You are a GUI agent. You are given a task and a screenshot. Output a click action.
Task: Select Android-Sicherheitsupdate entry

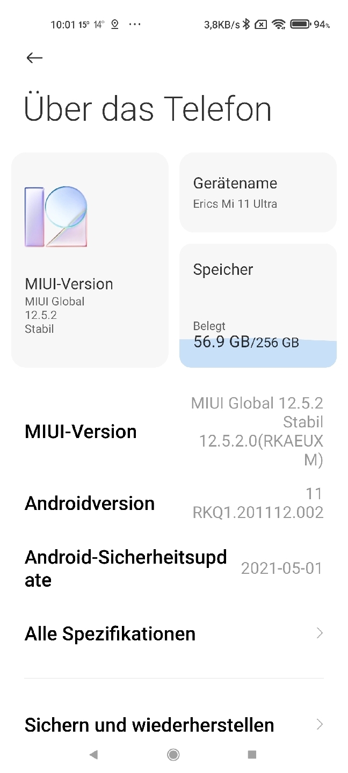tap(174, 568)
